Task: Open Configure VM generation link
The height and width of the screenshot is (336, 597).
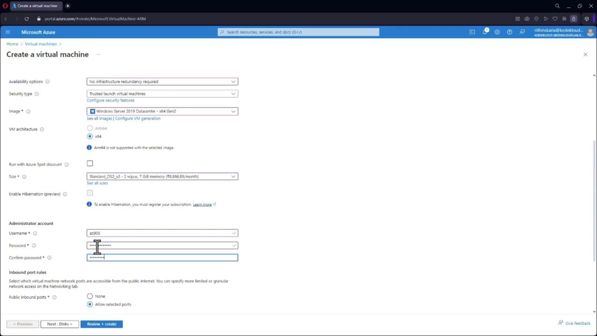Action: point(138,119)
